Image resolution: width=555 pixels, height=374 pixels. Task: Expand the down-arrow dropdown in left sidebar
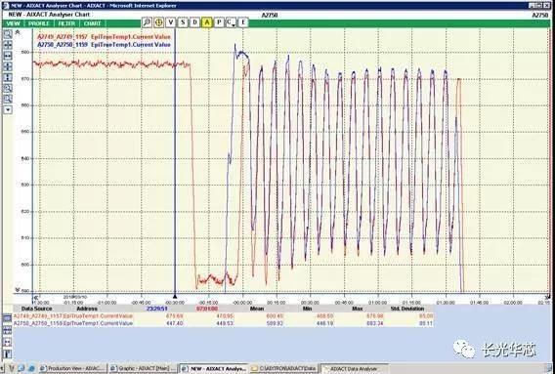click(8, 109)
